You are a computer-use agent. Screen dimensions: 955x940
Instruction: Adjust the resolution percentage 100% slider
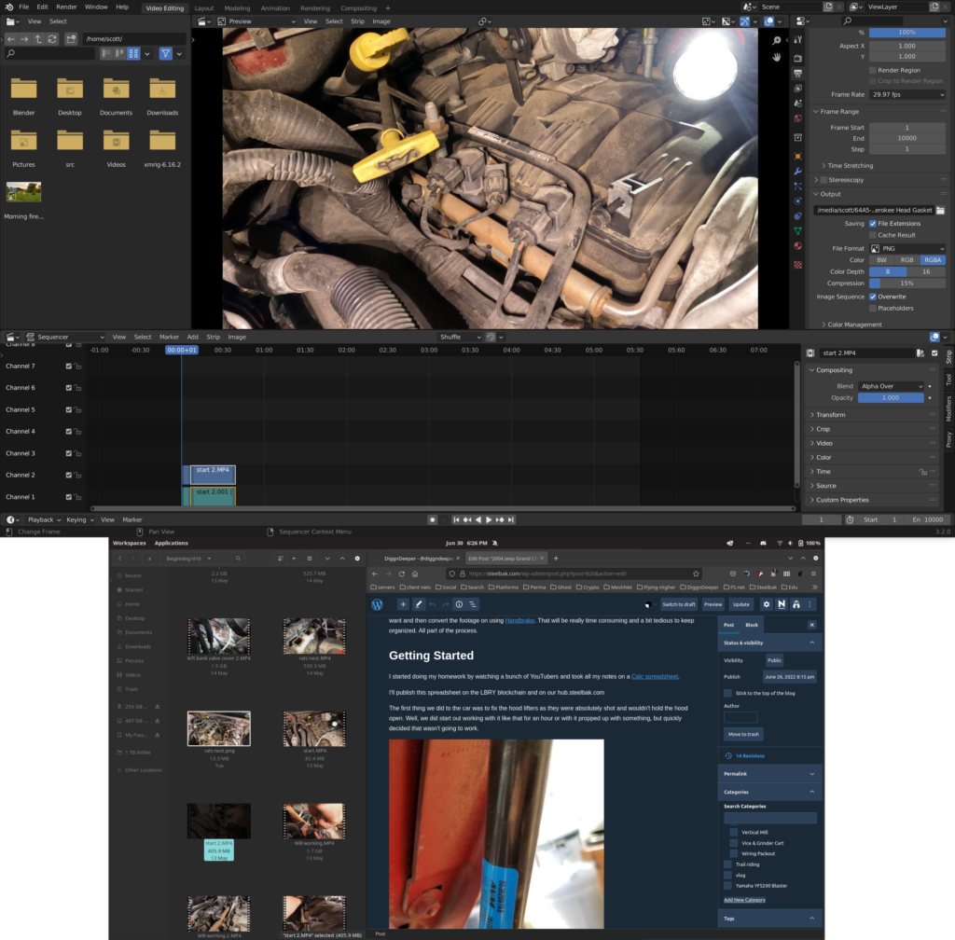click(907, 33)
